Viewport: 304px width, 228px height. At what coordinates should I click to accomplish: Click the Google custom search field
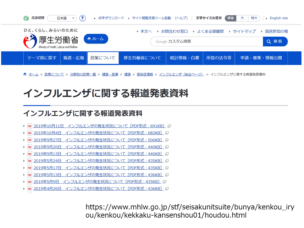point(207,42)
